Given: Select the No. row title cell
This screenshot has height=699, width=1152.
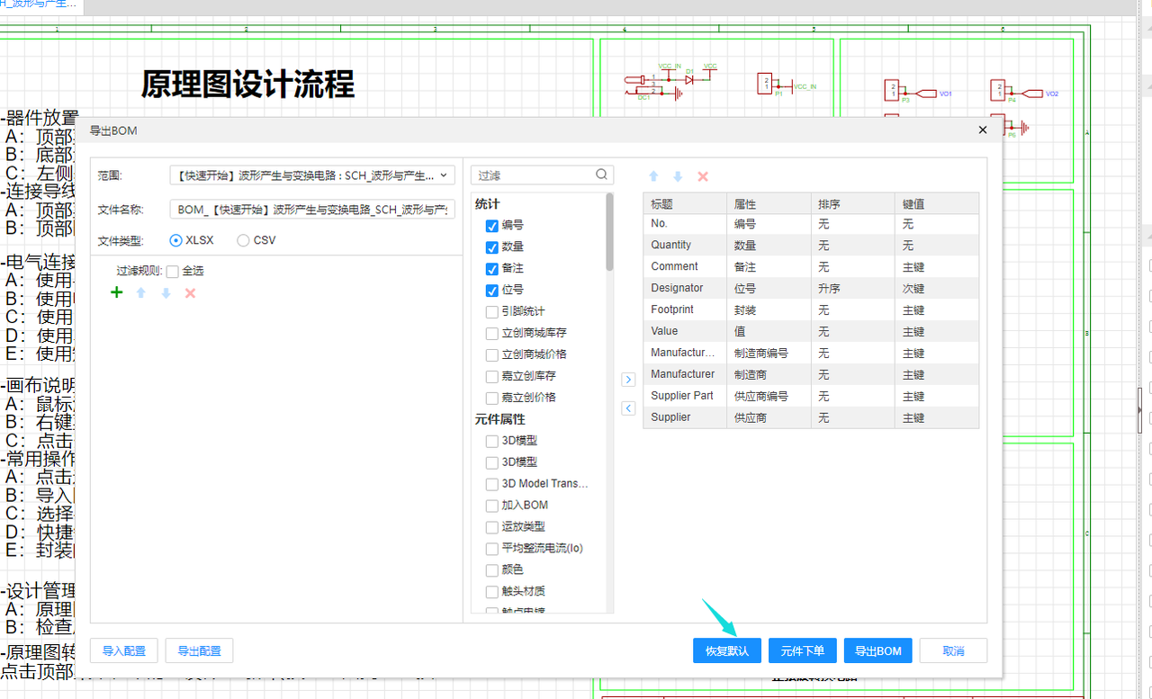Looking at the screenshot, I should click(685, 223).
